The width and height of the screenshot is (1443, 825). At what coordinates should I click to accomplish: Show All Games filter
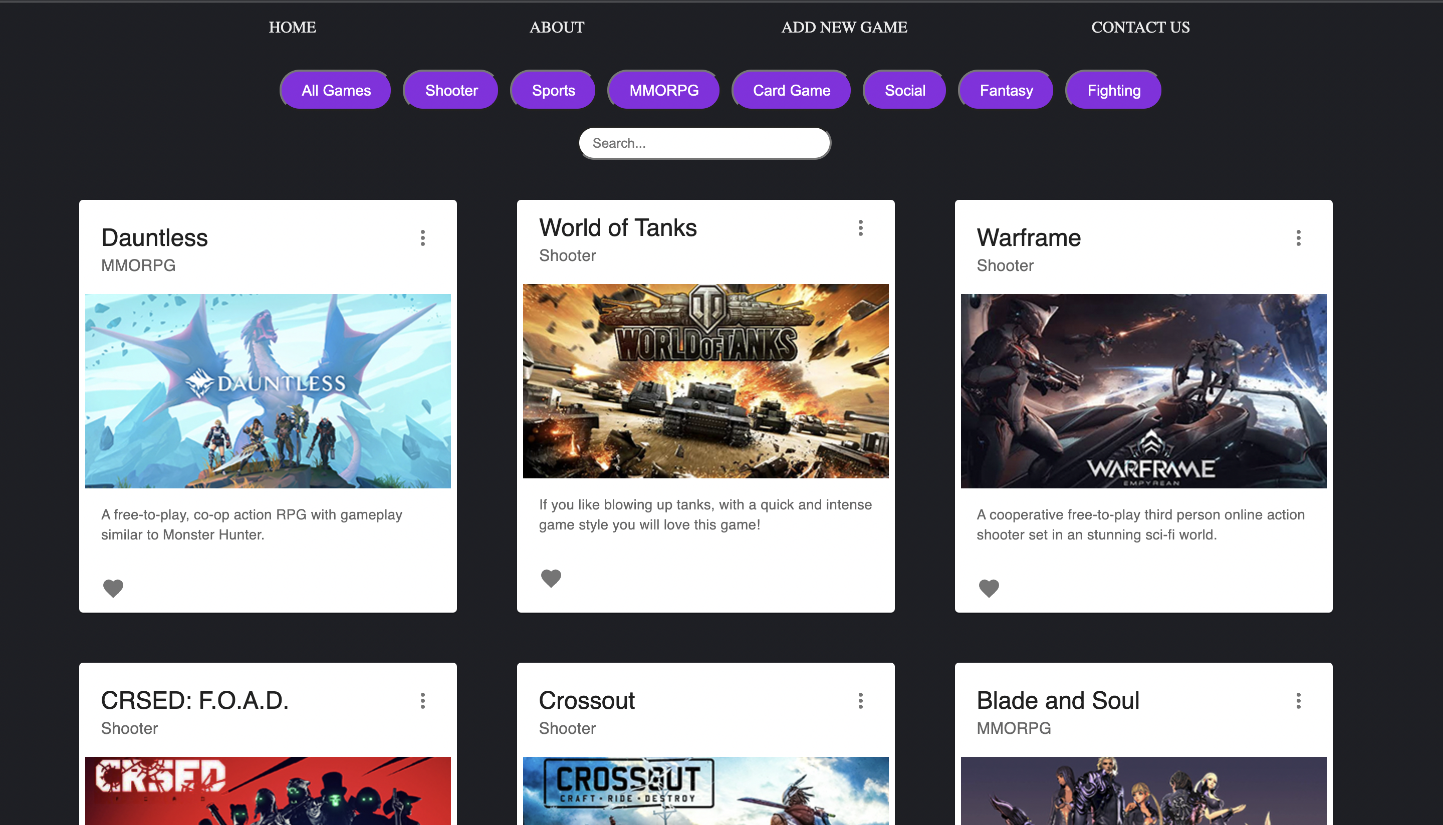pyautogui.click(x=336, y=90)
